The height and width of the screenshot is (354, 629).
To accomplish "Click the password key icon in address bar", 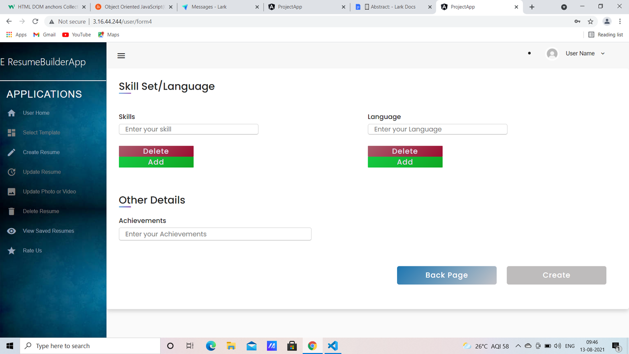I will pyautogui.click(x=577, y=22).
